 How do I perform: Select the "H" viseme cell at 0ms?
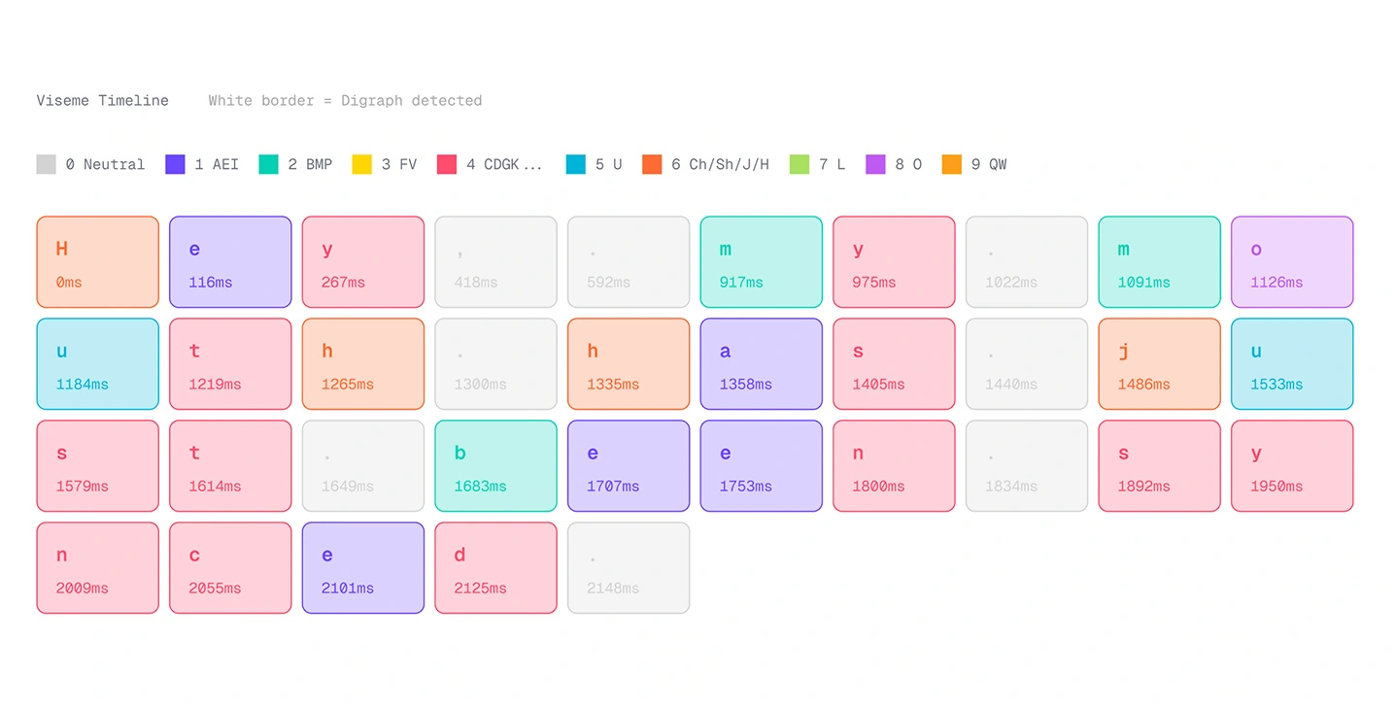[97, 262]
